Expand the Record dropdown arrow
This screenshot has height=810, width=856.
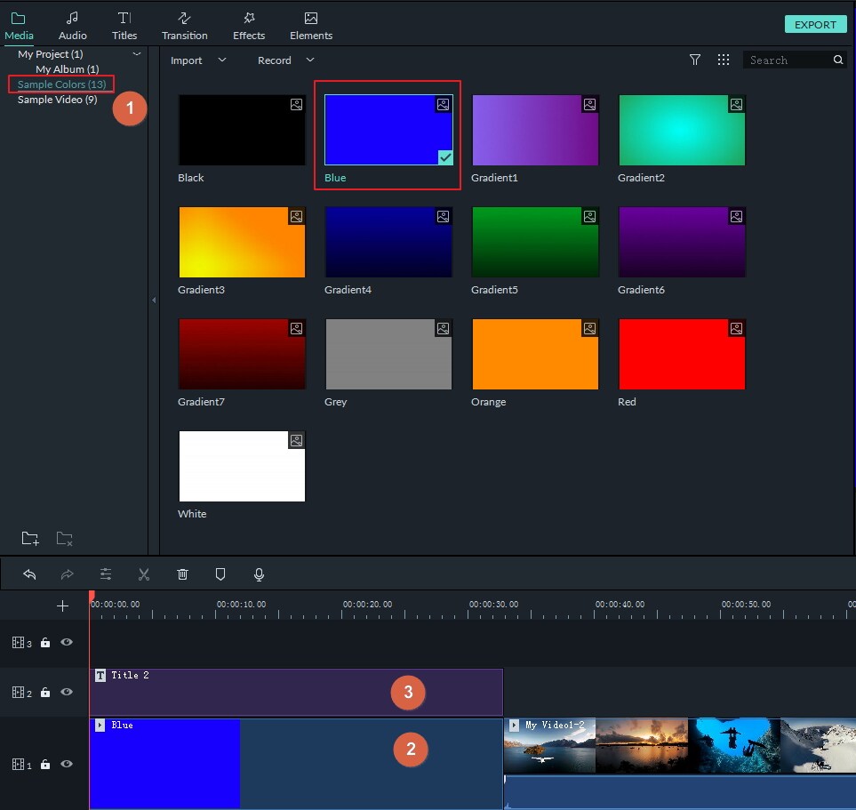click(x=310, y=60)
